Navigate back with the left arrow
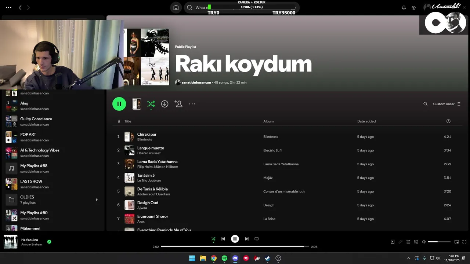Viewport: 470px width, 264px height. coord(20,7)
